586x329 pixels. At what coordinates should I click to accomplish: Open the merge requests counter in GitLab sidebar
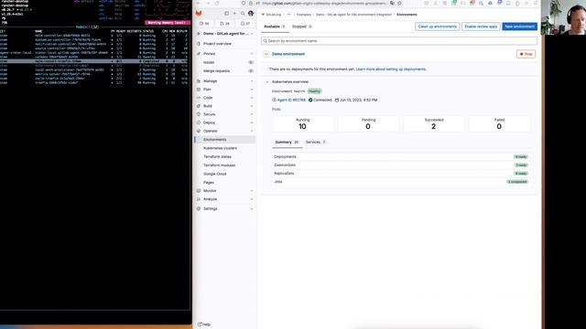pyautogui.click(x=224, y=24)
